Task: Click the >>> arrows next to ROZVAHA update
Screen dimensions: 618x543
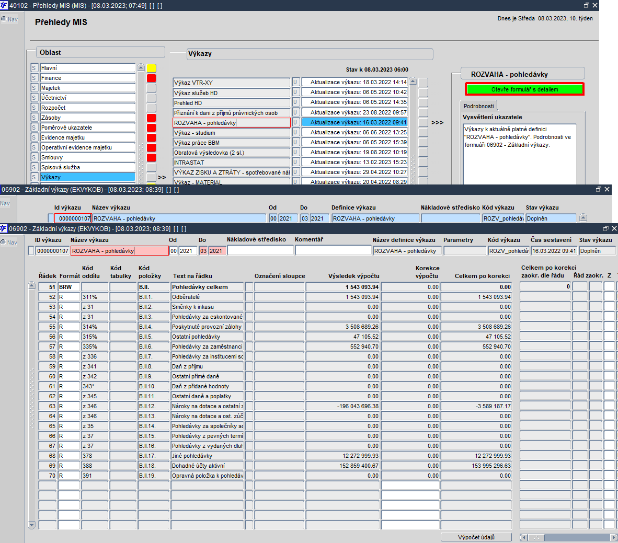Action: coord(438,122)
